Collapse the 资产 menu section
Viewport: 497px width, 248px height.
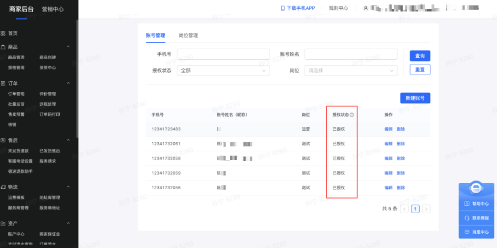pos(68,224)
